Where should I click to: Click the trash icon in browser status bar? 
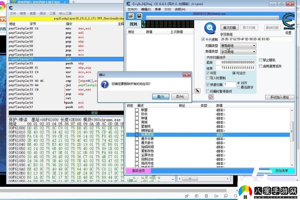coord(206,196)
